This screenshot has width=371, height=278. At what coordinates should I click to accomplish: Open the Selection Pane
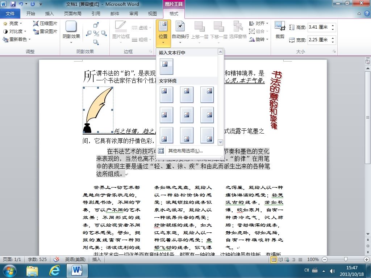(238, 30)
